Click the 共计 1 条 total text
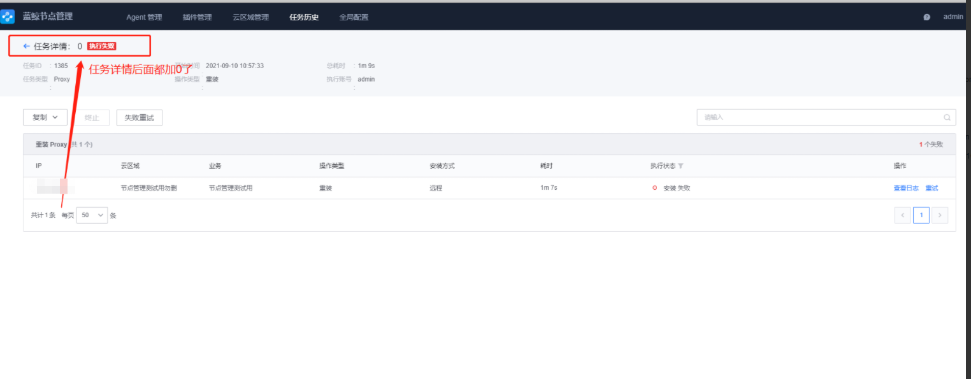Viewport: 971px width, 379px height. coord(43,215)
